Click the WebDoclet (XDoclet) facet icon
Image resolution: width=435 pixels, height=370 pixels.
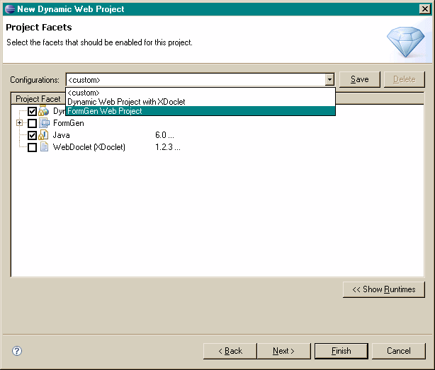[x=44, y=147]
